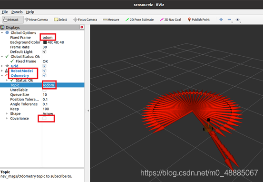Viewport: 263px width, 182px height.
Task: Enable the Covariance checkbox
Action: 44,118
